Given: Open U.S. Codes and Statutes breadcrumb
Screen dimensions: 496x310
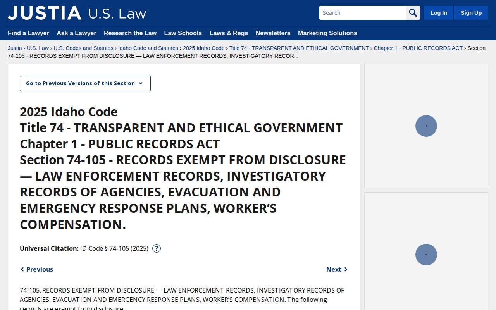Looking at the screenshot, I should (x=83, y=48).
